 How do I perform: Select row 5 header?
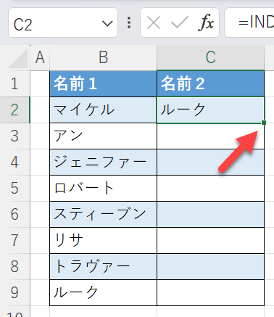pos(14,189)
